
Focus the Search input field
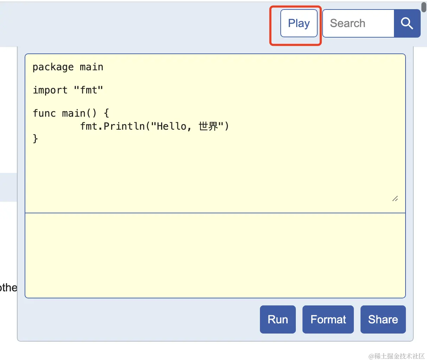click(x=358, y=23)
